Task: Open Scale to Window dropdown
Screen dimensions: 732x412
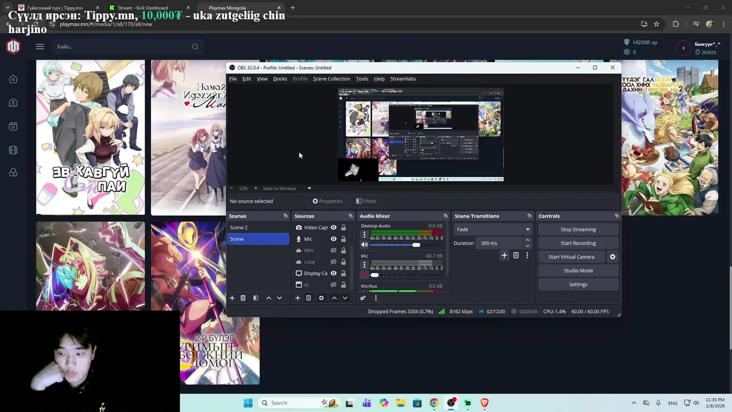Action: click(287, 188)
